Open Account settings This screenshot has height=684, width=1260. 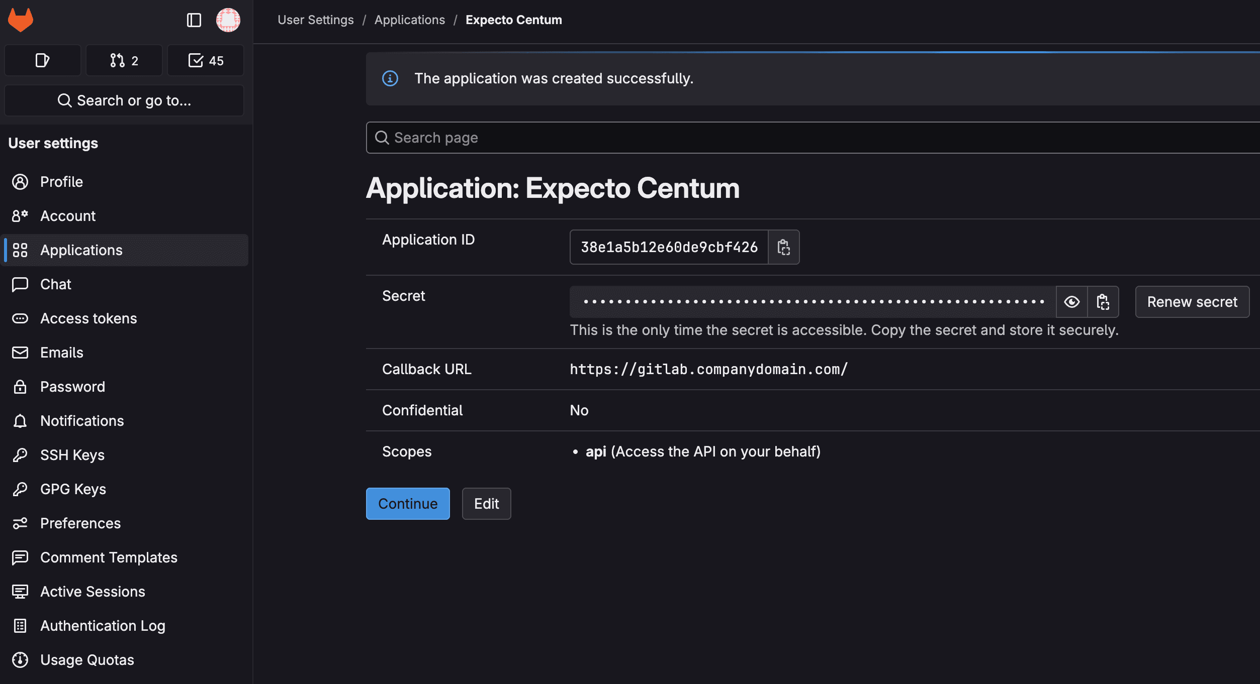click(124, 216)
